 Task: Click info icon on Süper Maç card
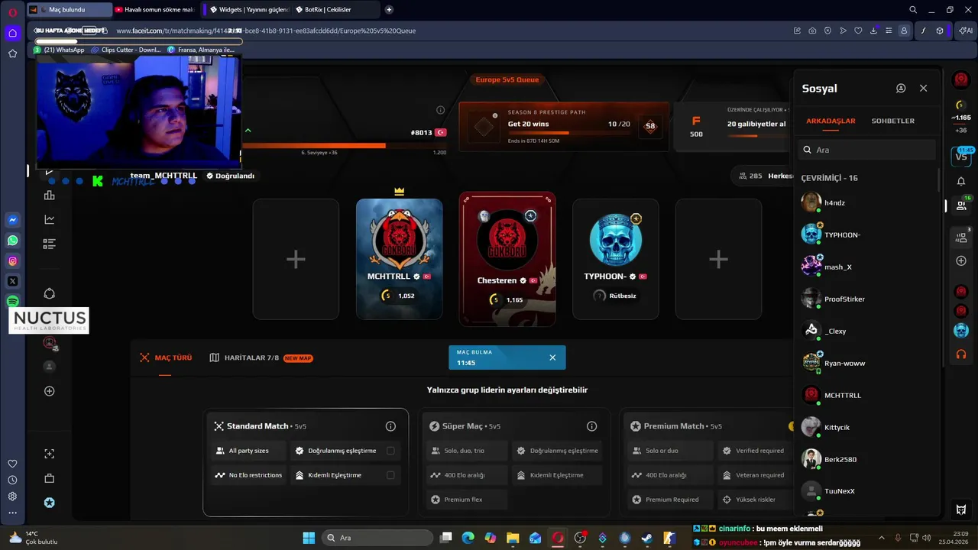(591, 426)
